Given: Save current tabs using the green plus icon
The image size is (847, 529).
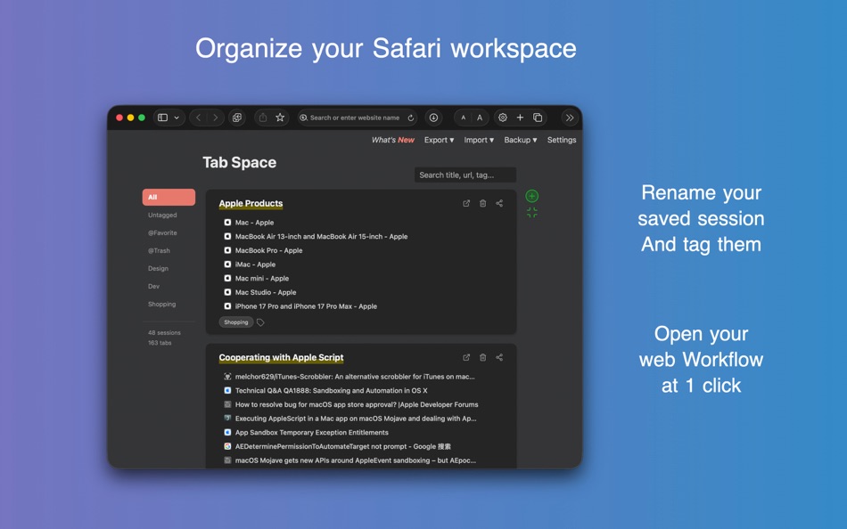Looking at the screenshot, I should coord(531,195).
